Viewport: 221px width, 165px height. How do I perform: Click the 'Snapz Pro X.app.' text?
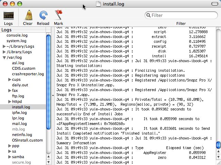coord(73,95)
